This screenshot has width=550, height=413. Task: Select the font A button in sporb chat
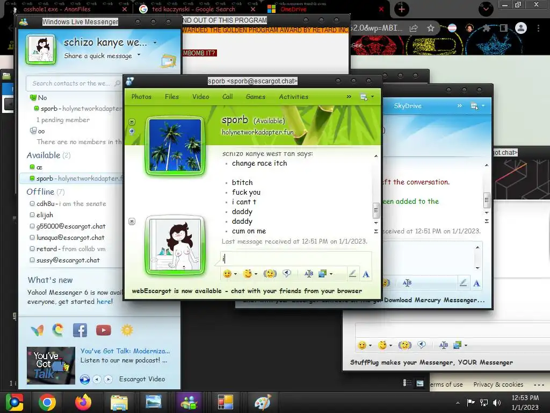click(366, 274)
